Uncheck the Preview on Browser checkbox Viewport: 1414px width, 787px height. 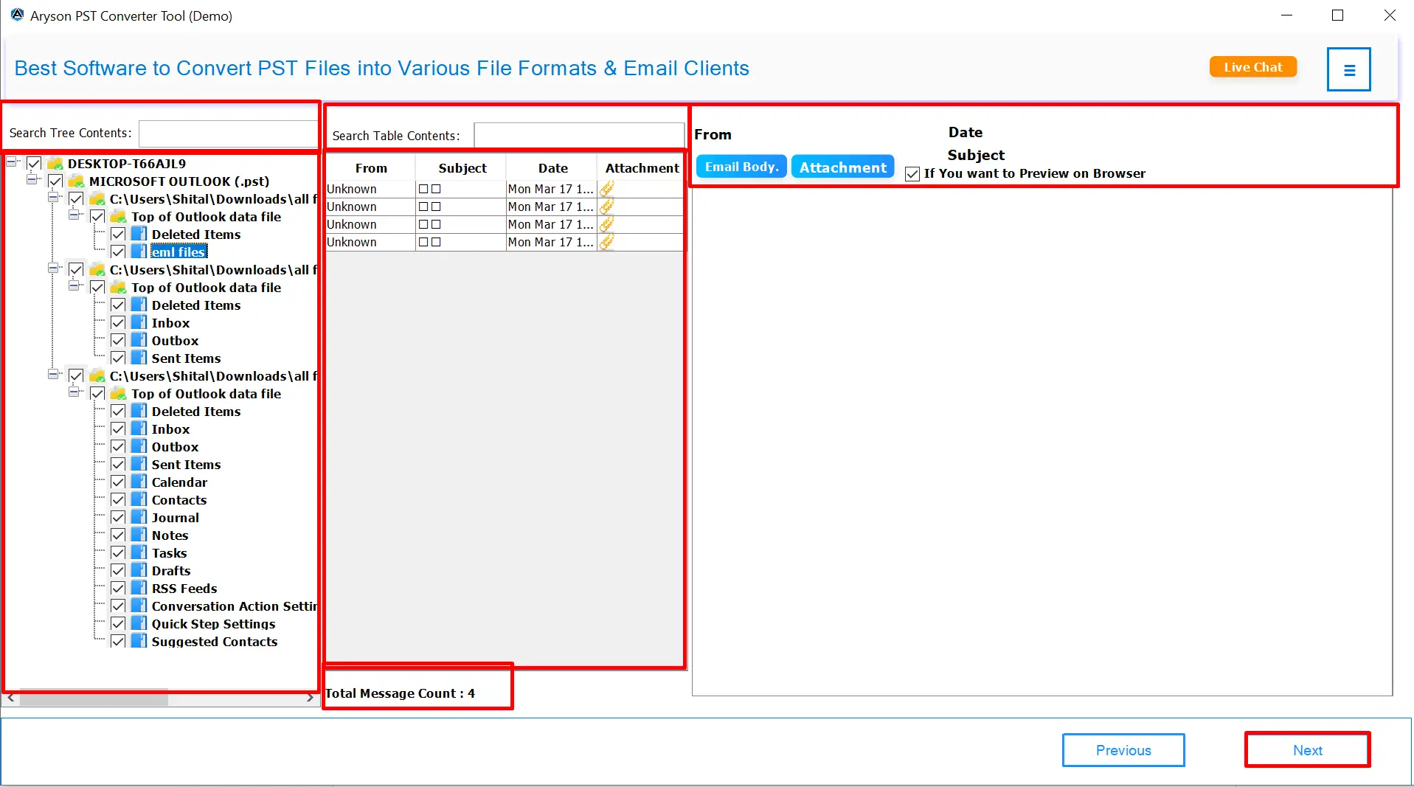pyautogui.click(x=912, y=174)
